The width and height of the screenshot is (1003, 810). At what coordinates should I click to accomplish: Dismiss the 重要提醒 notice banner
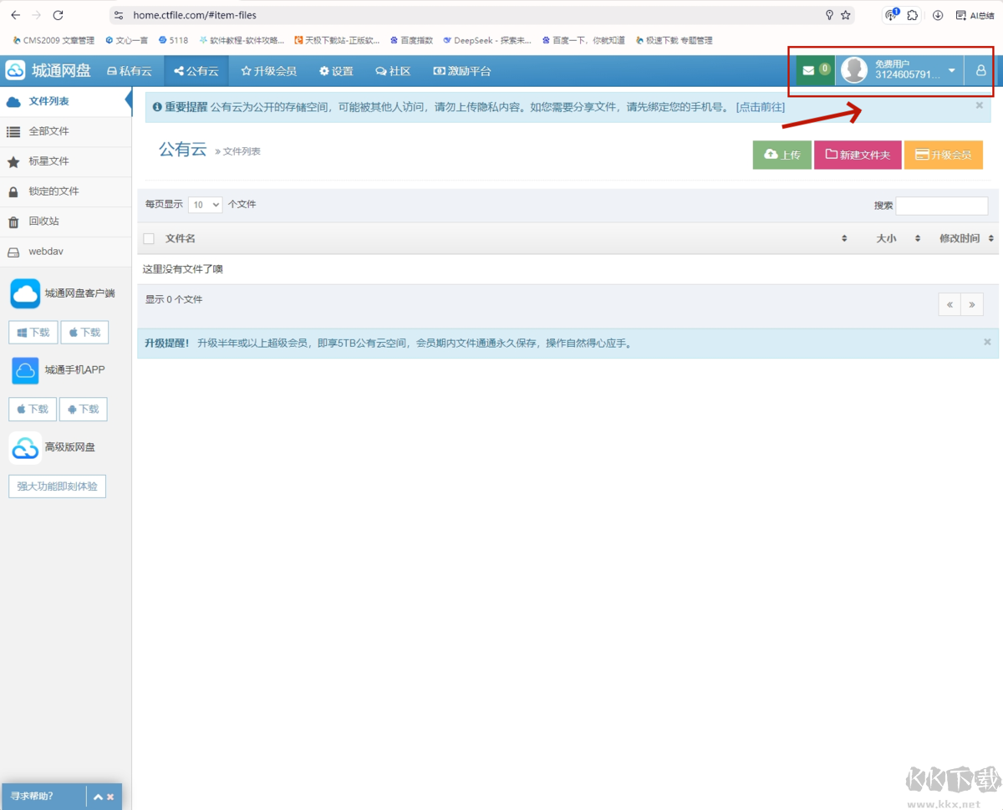tap(980, 105)
